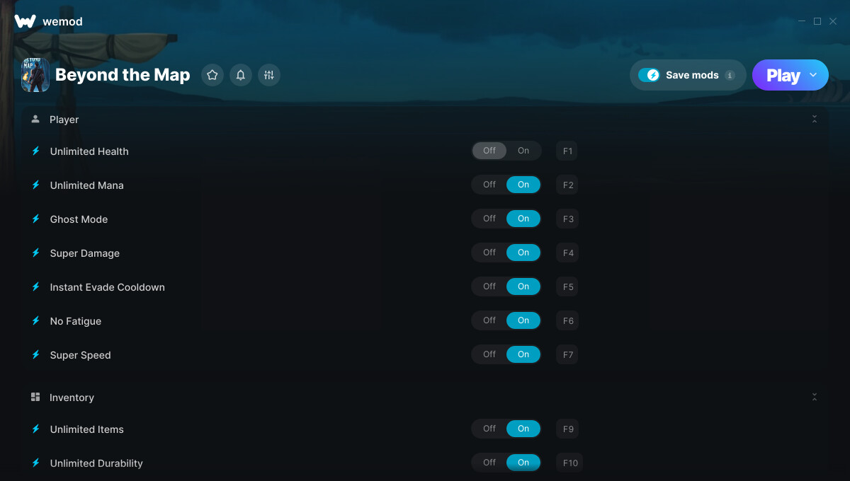Click the Inventory category grid icon
Viewport: 850px width, 481px height.
(35, 397)
